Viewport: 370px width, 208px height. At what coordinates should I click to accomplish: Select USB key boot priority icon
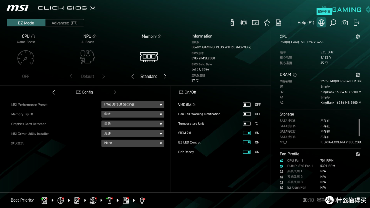109,200
